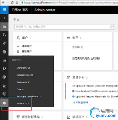Focus the search users and groups field

[x=64, y=27]
